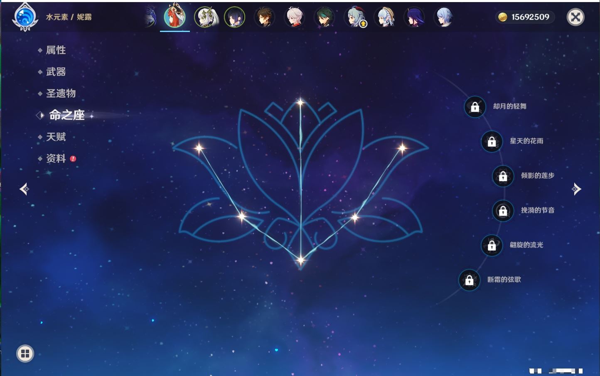Click the bottom star of the lotus constellation

pyautogui.click(x=300, y=260)
